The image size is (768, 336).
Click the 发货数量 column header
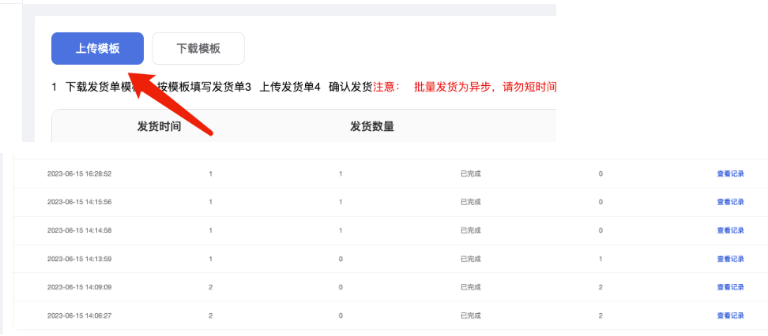click(x=372, y=126)
